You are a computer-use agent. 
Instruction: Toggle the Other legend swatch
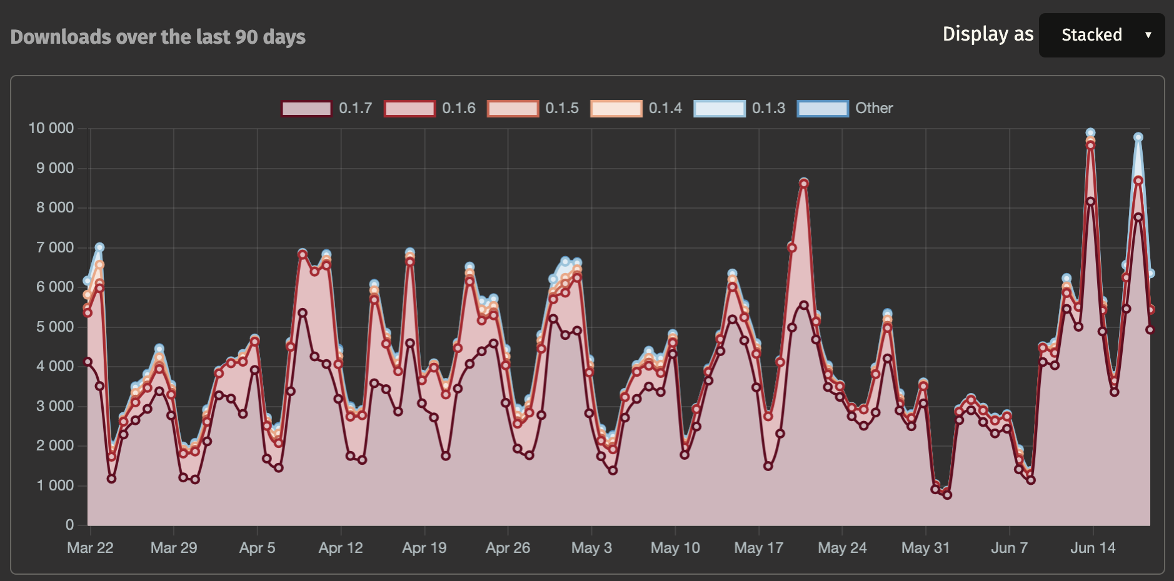[x=823, y=108]
